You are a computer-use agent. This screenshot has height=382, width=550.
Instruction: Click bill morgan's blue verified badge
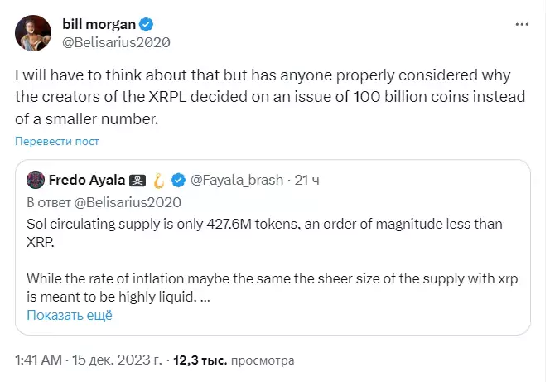click(x=147, y=25)
